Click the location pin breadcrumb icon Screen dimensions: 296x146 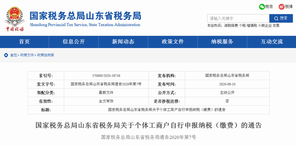6,55
